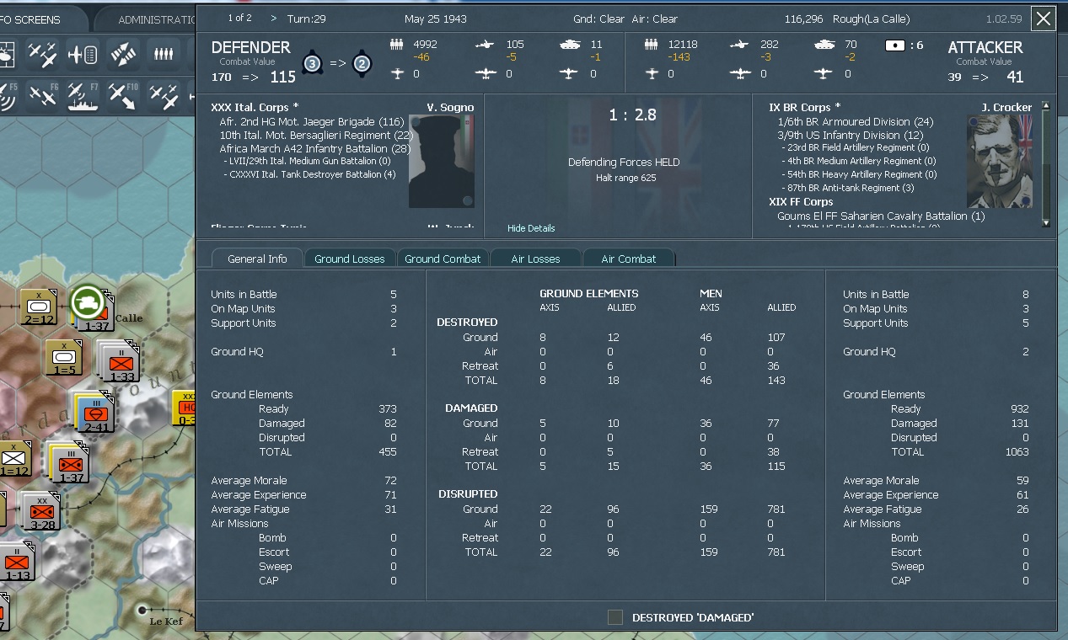Click attacker unit list scroll-up arrow
The width and height of the screenshot is (1068, 640).
[x=1046, y=106]
